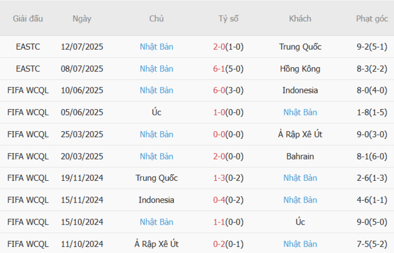This screenshot has width=394, height=253.
Task: Select the away team Nhật Bản on 05/06/2025
Action: pos(300,112)
